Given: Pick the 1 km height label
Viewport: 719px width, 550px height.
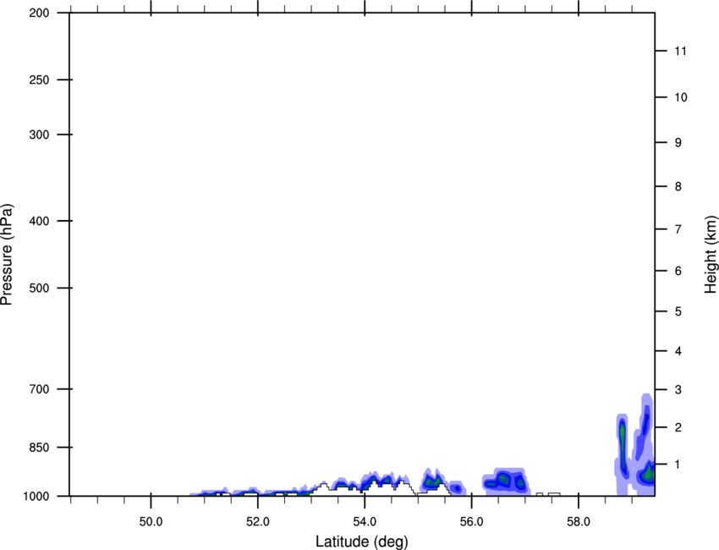Looking at the screenshot, I should click(678, 465).
